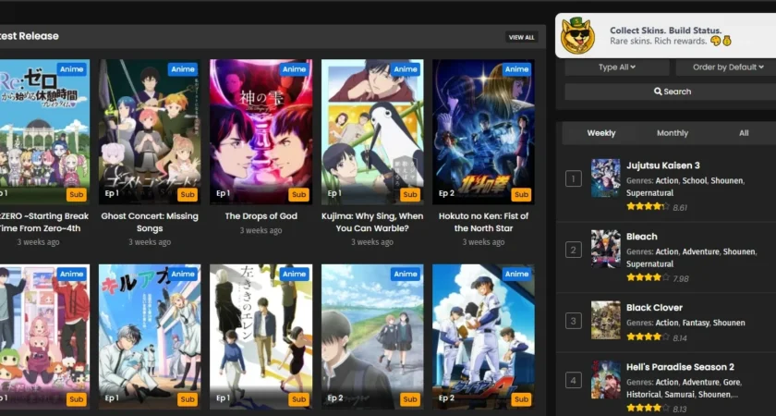Open the poster with white-coat man sitting
Viewport: 776px width, 416px height.
tap(150, 336)
